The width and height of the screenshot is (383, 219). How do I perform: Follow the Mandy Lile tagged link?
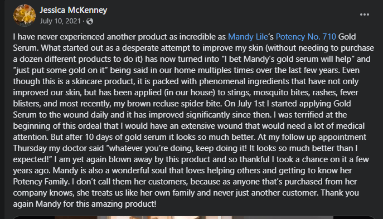click(x=248, y=37)
